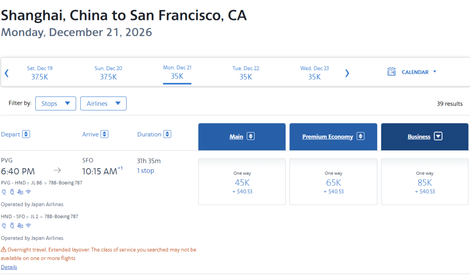Click USB power icon on HND-SFO flight
470x279 pixels.
[12, 226]
